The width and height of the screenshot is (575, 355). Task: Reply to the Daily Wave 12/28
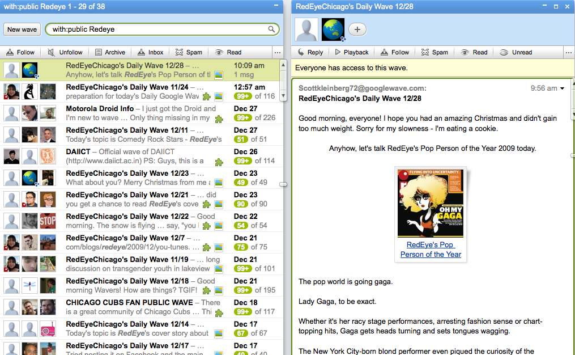[x=310, y=52]
